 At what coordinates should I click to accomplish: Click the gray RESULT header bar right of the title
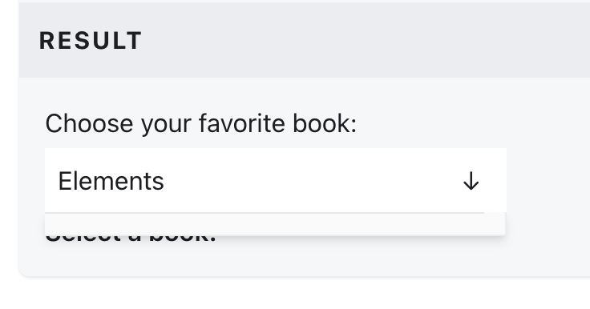tap(365, 40)
